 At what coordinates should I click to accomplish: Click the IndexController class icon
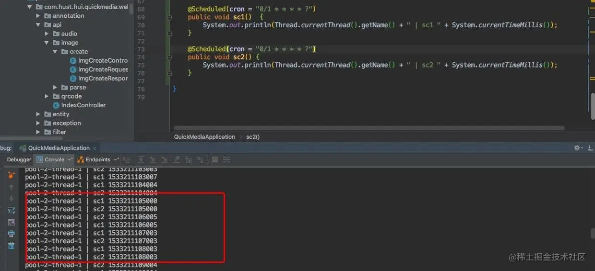click(x=56, y=105)
